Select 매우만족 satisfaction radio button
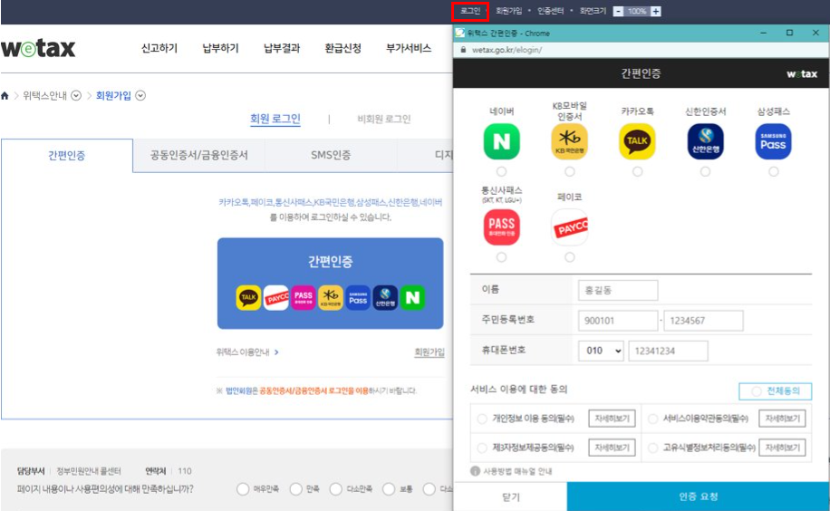This screenshot has width=830, height=511. tap(243, 488)
